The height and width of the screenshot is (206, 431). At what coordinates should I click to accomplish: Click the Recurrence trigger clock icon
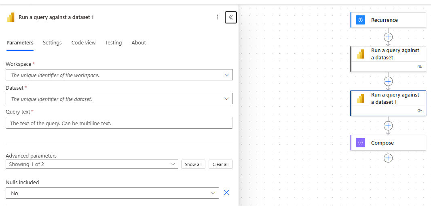[360, 20]
